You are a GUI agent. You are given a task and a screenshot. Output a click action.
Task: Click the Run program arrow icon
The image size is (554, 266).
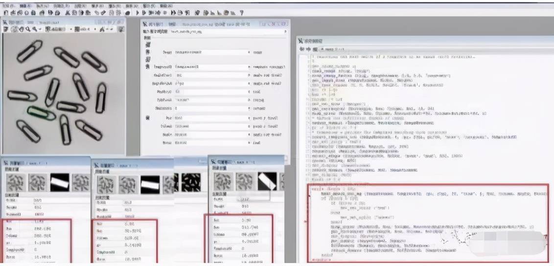click(x=138, y=13)
